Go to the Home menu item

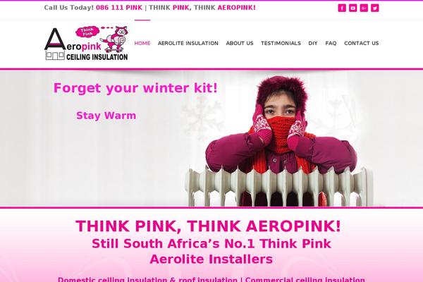pyautogui.click(x=142, y=43)
